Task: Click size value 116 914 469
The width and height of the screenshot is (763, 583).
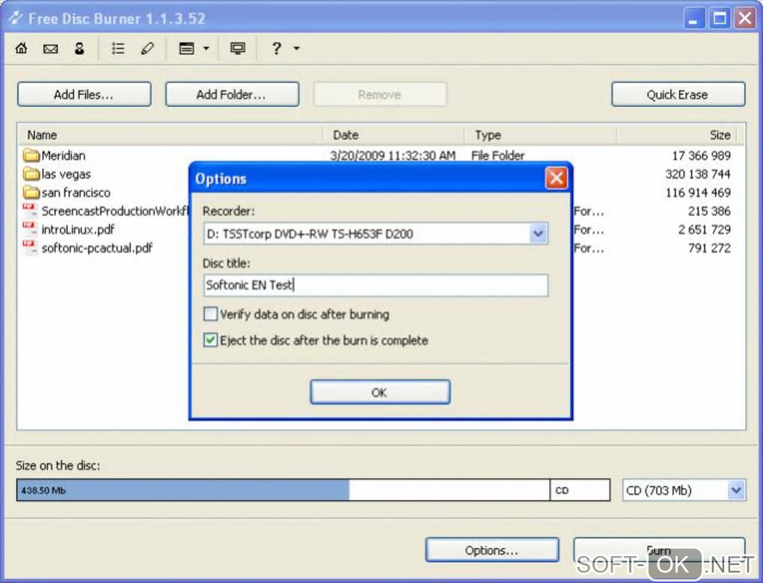Action: click(x=698, y=193)
